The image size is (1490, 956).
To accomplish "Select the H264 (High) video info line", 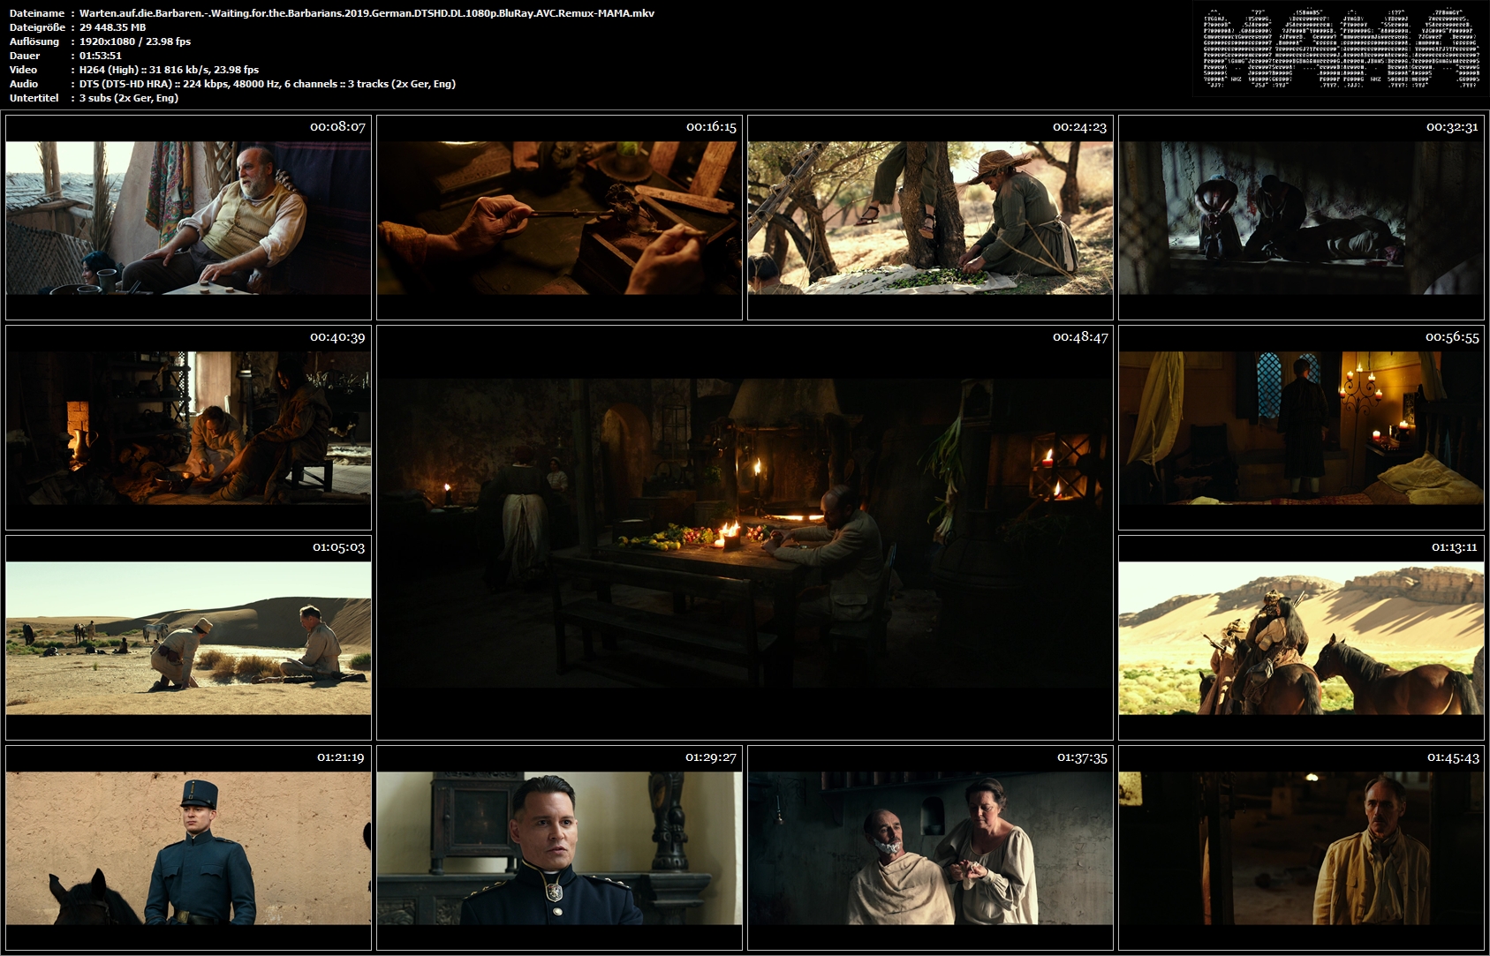I will coord(170,70).
